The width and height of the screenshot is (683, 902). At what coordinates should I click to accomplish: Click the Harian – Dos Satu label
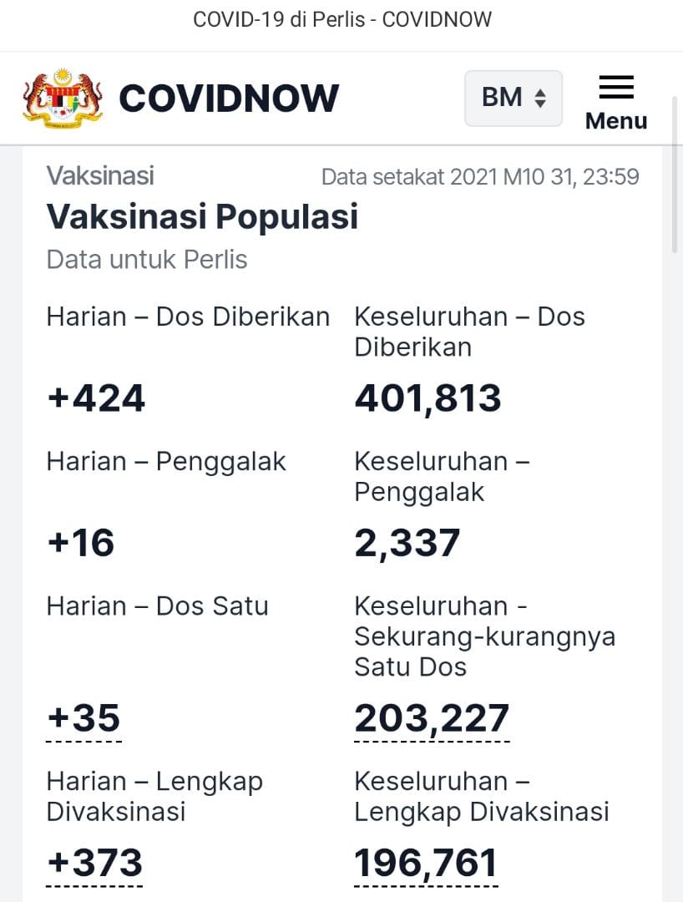157,606
